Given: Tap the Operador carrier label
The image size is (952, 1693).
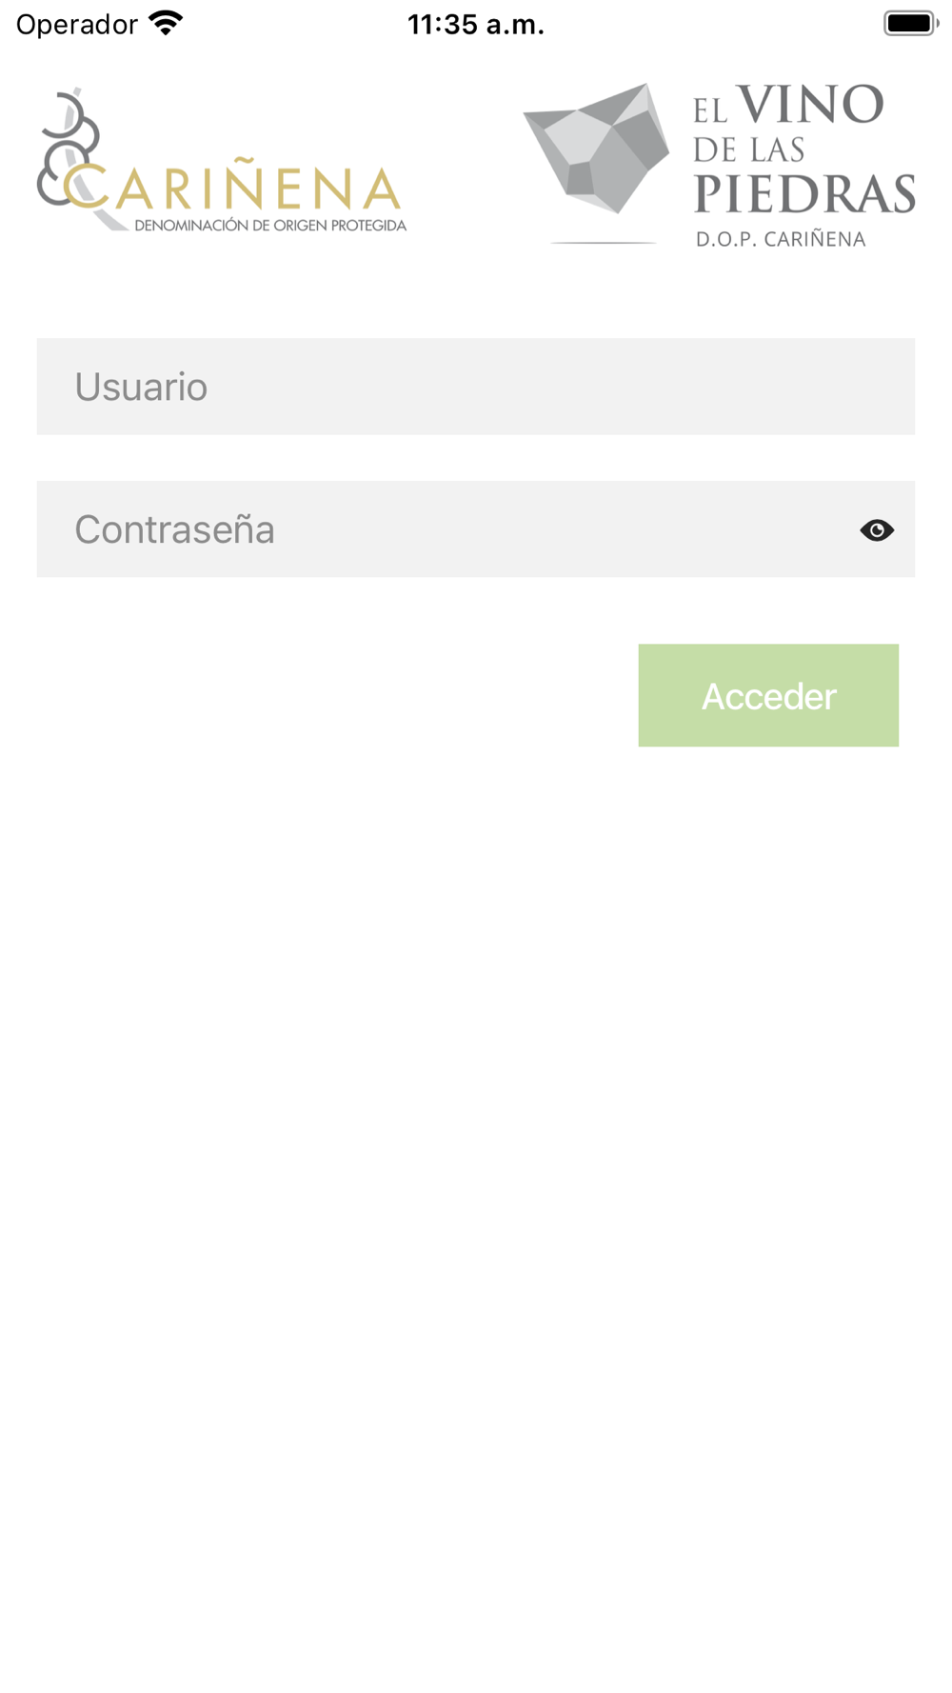Looking at the screenshot, I should (77, 24).
